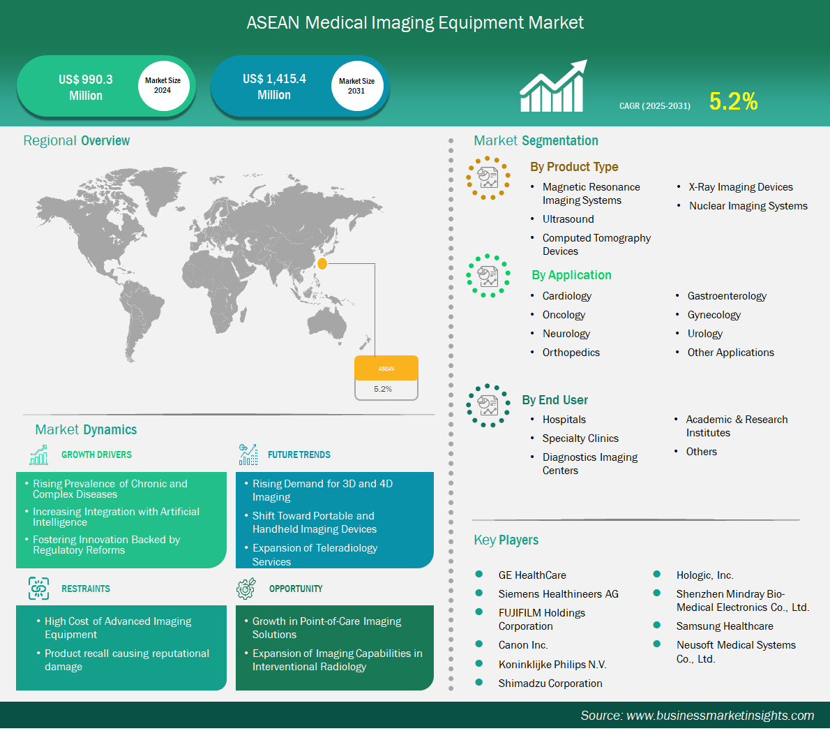The height and width of the screenshot is (731, 830).
Task: Click the teal bullet beside GE HealthCare
Action: tap(479, 574)
